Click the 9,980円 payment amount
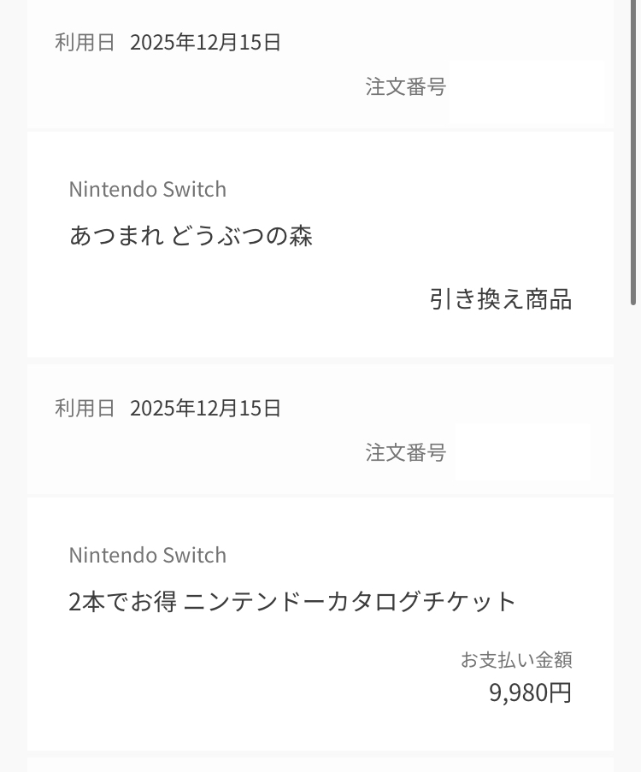The image size is (641, 772). coord(530,692)
